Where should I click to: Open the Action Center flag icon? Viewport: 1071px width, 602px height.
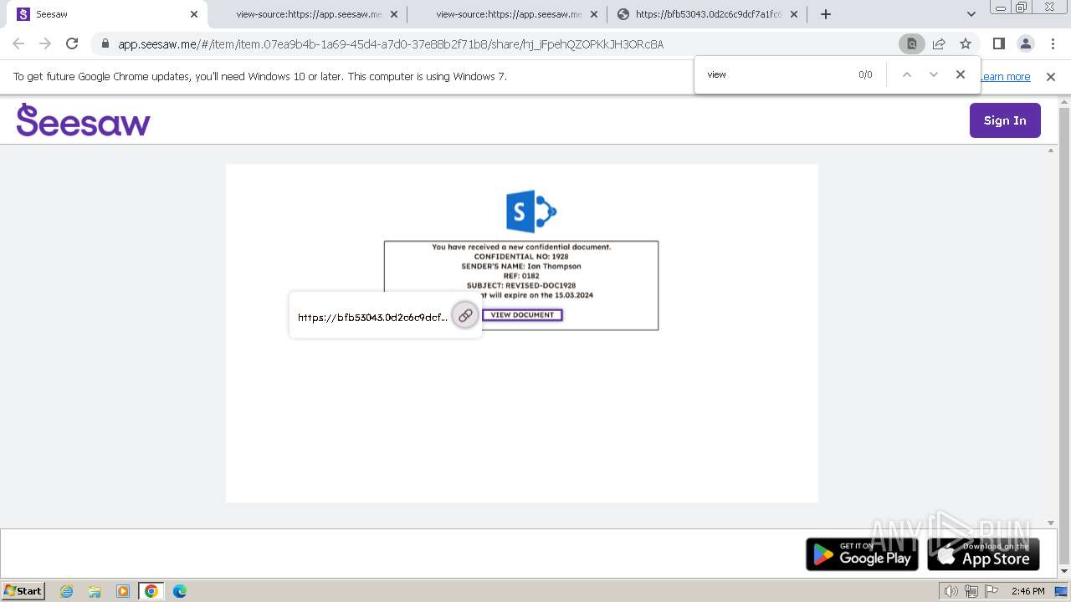[991, 591]
